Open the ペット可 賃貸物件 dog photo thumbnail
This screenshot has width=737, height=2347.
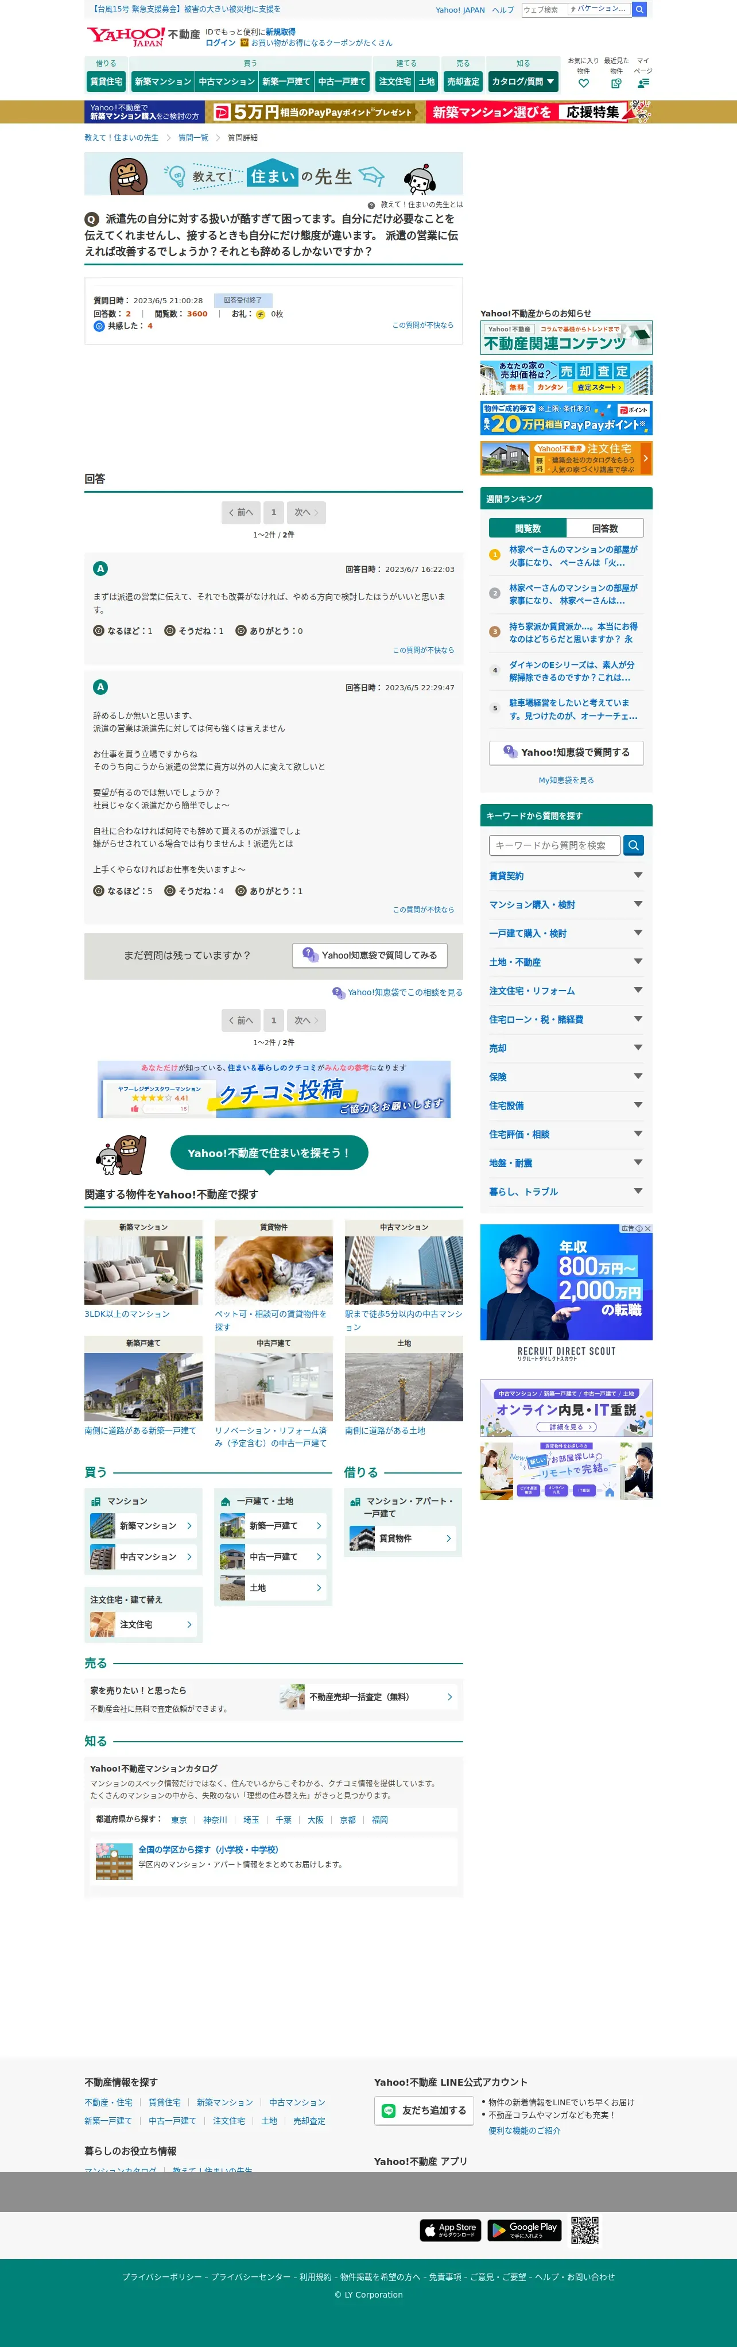(x=273, y=1271)
